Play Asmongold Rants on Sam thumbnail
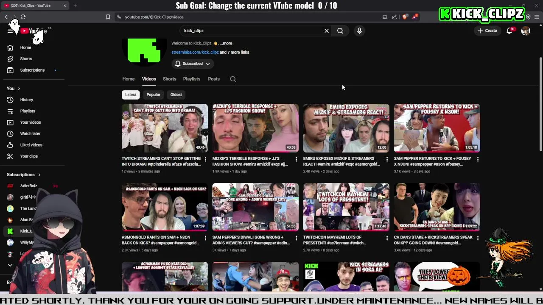The image size is (543, 305). pos(165,207)
